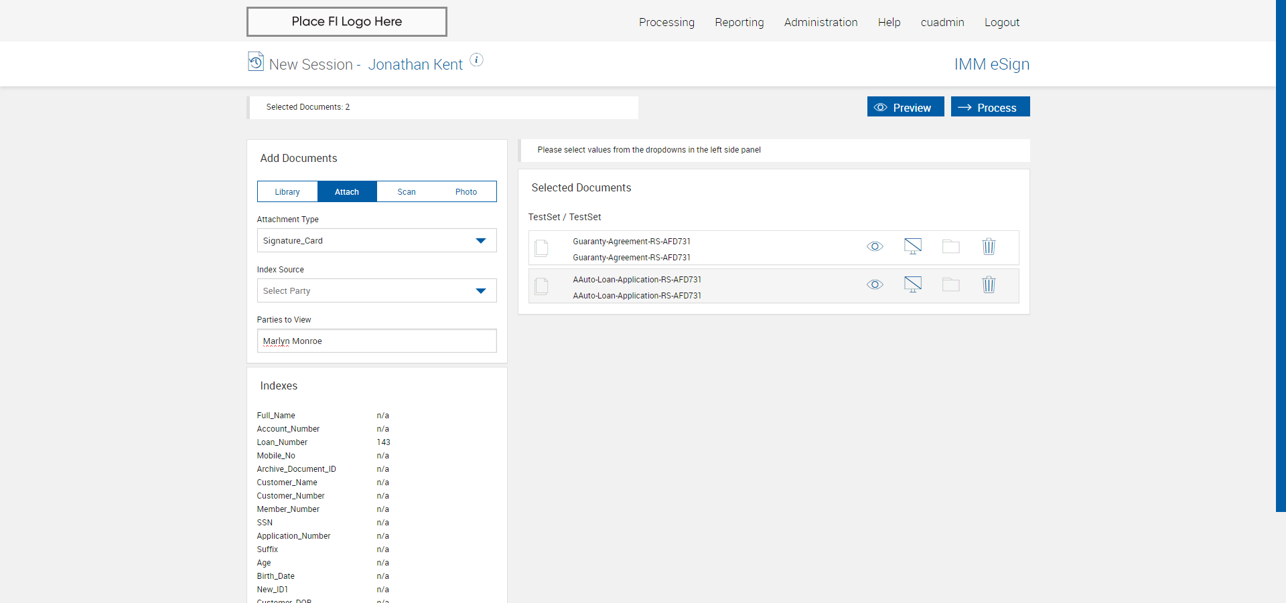Click the folder icon for AAuto-Loan-Application document
Image resolution: width=1286 pixels, height=603 pixels.
[x=950, y=285]
